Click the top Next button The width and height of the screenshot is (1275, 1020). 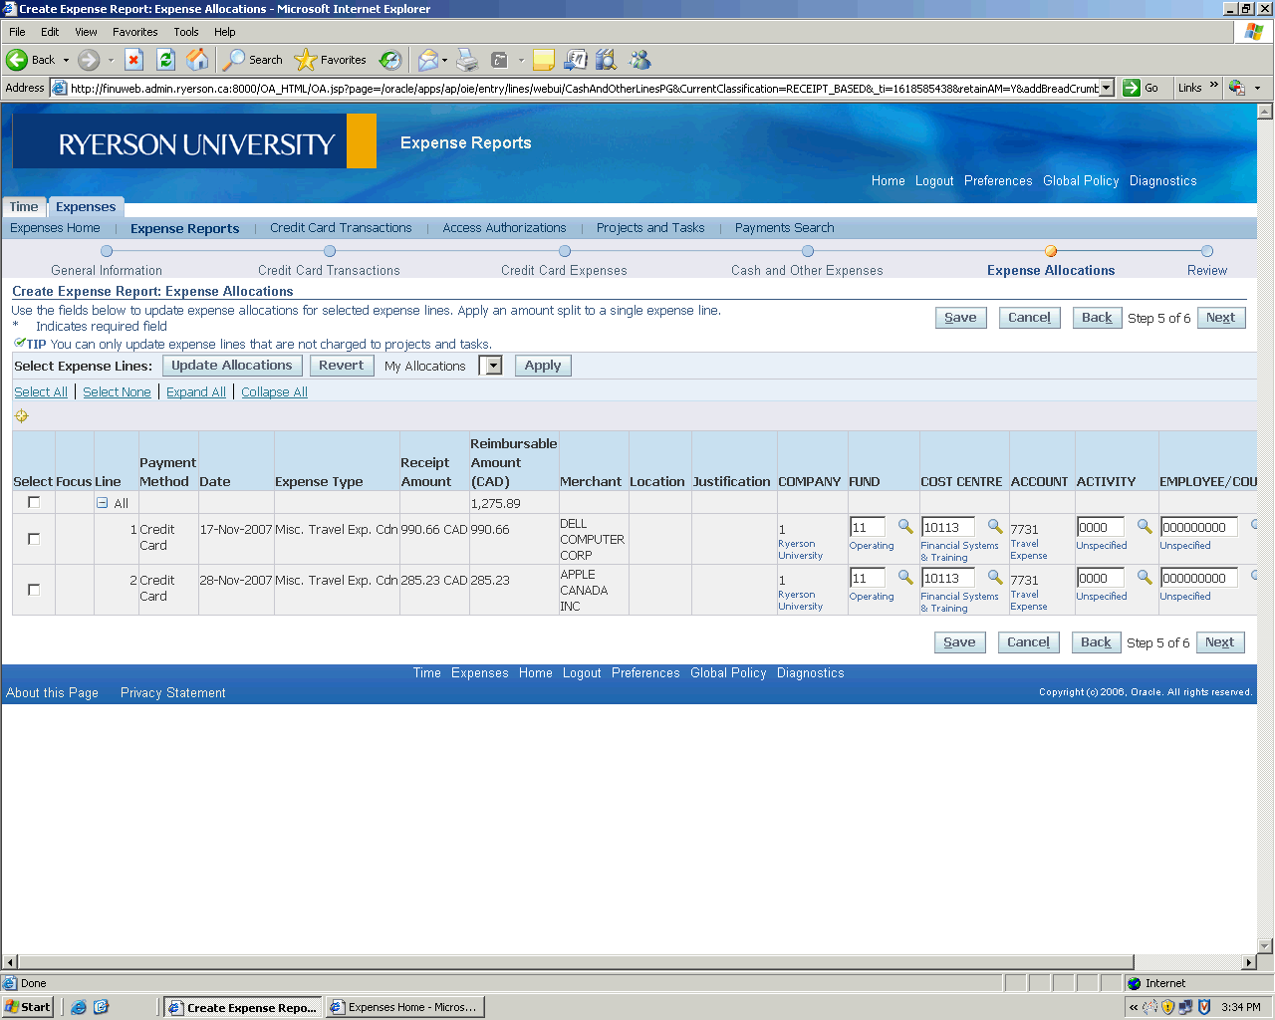(1220, 318)
